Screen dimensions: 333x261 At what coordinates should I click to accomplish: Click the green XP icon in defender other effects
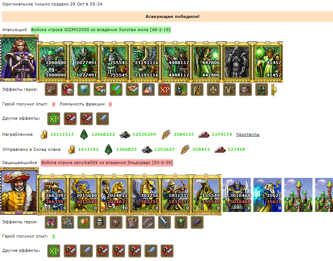click(54, 251)
